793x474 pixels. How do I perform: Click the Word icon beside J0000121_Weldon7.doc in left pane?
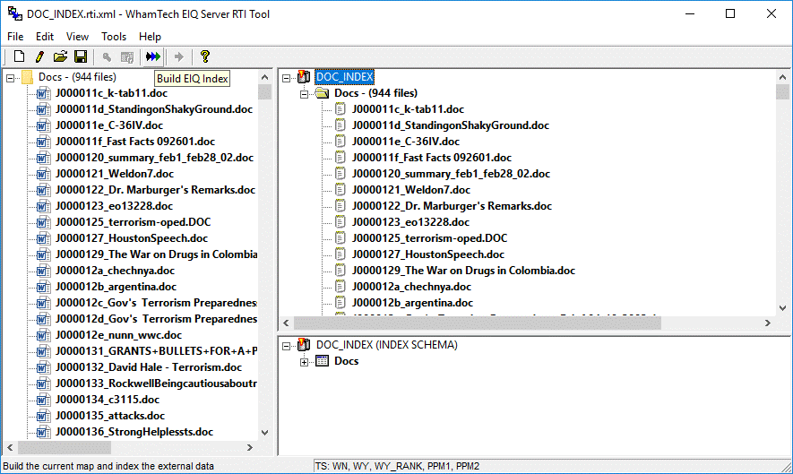point(44,174)
